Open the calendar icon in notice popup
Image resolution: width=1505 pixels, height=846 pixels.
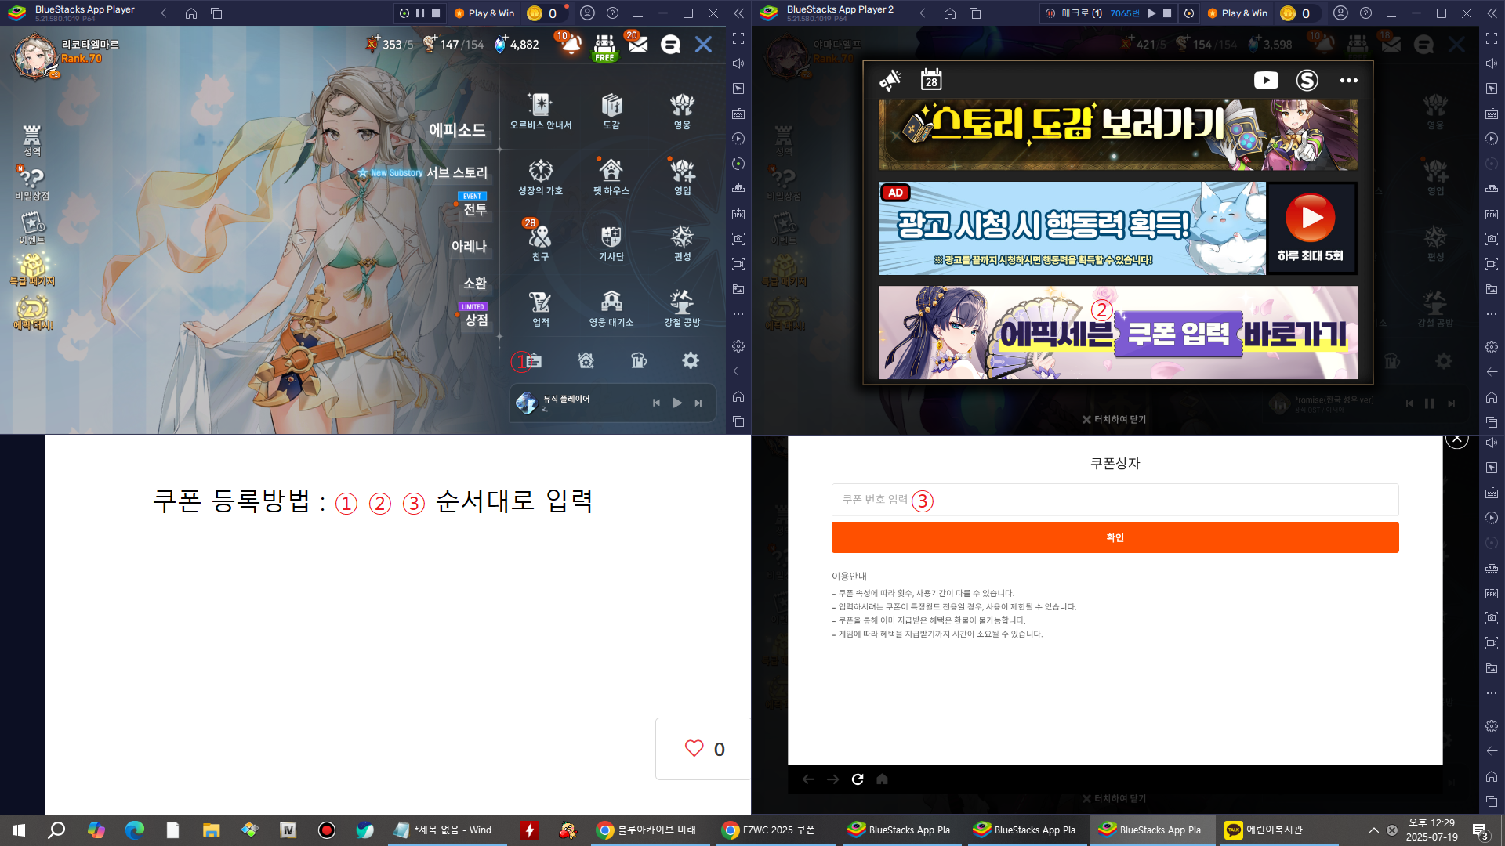pos(930,80)
